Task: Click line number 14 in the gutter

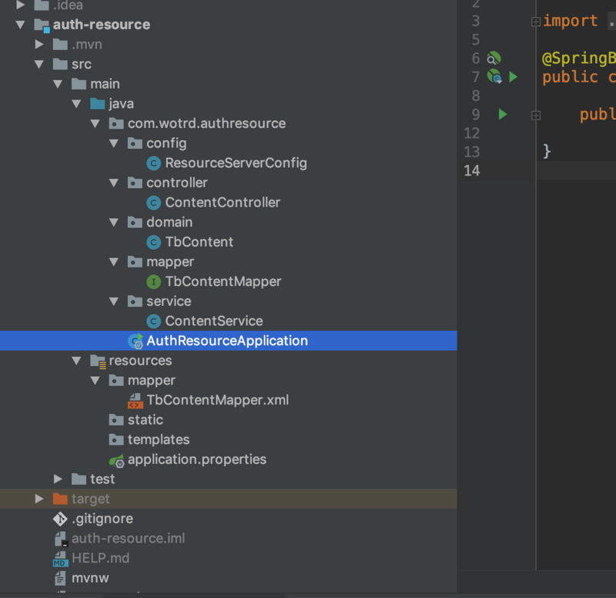Action: [x=472, y=170]
